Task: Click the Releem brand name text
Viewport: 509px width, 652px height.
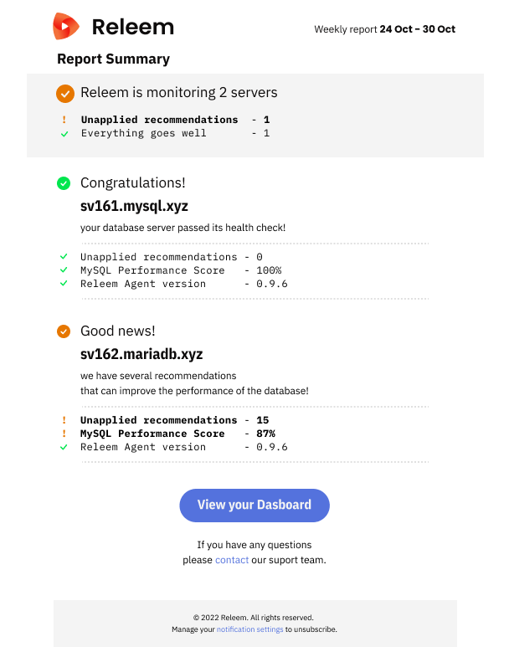Action: (x=132, y=27)
